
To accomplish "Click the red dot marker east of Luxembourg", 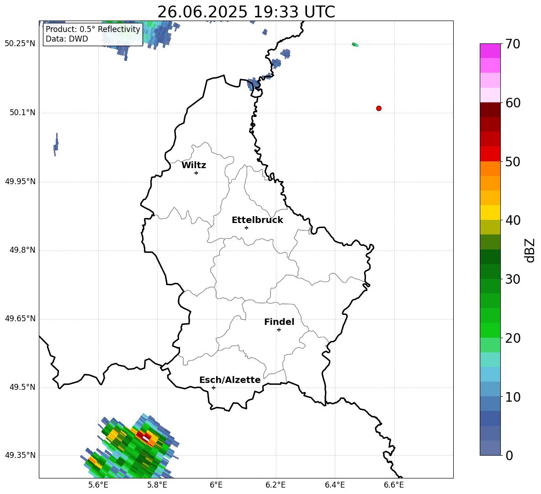I will pyautogui.click(x=379, y=108).
